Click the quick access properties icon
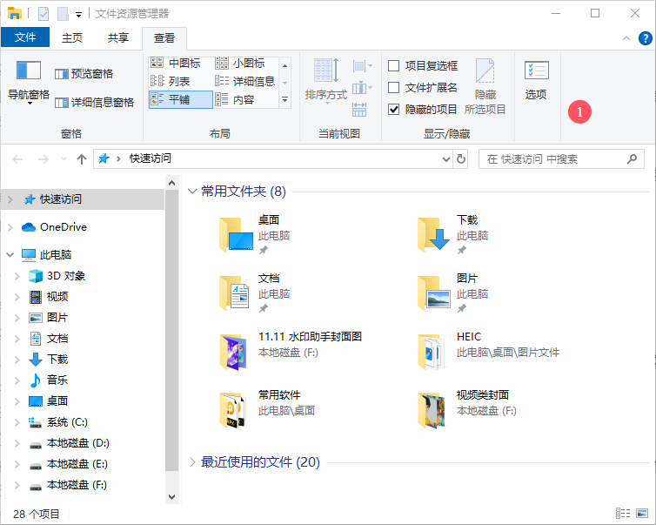Image resolution: width=656 pixels, height=525 pixels. coord(44,14)
